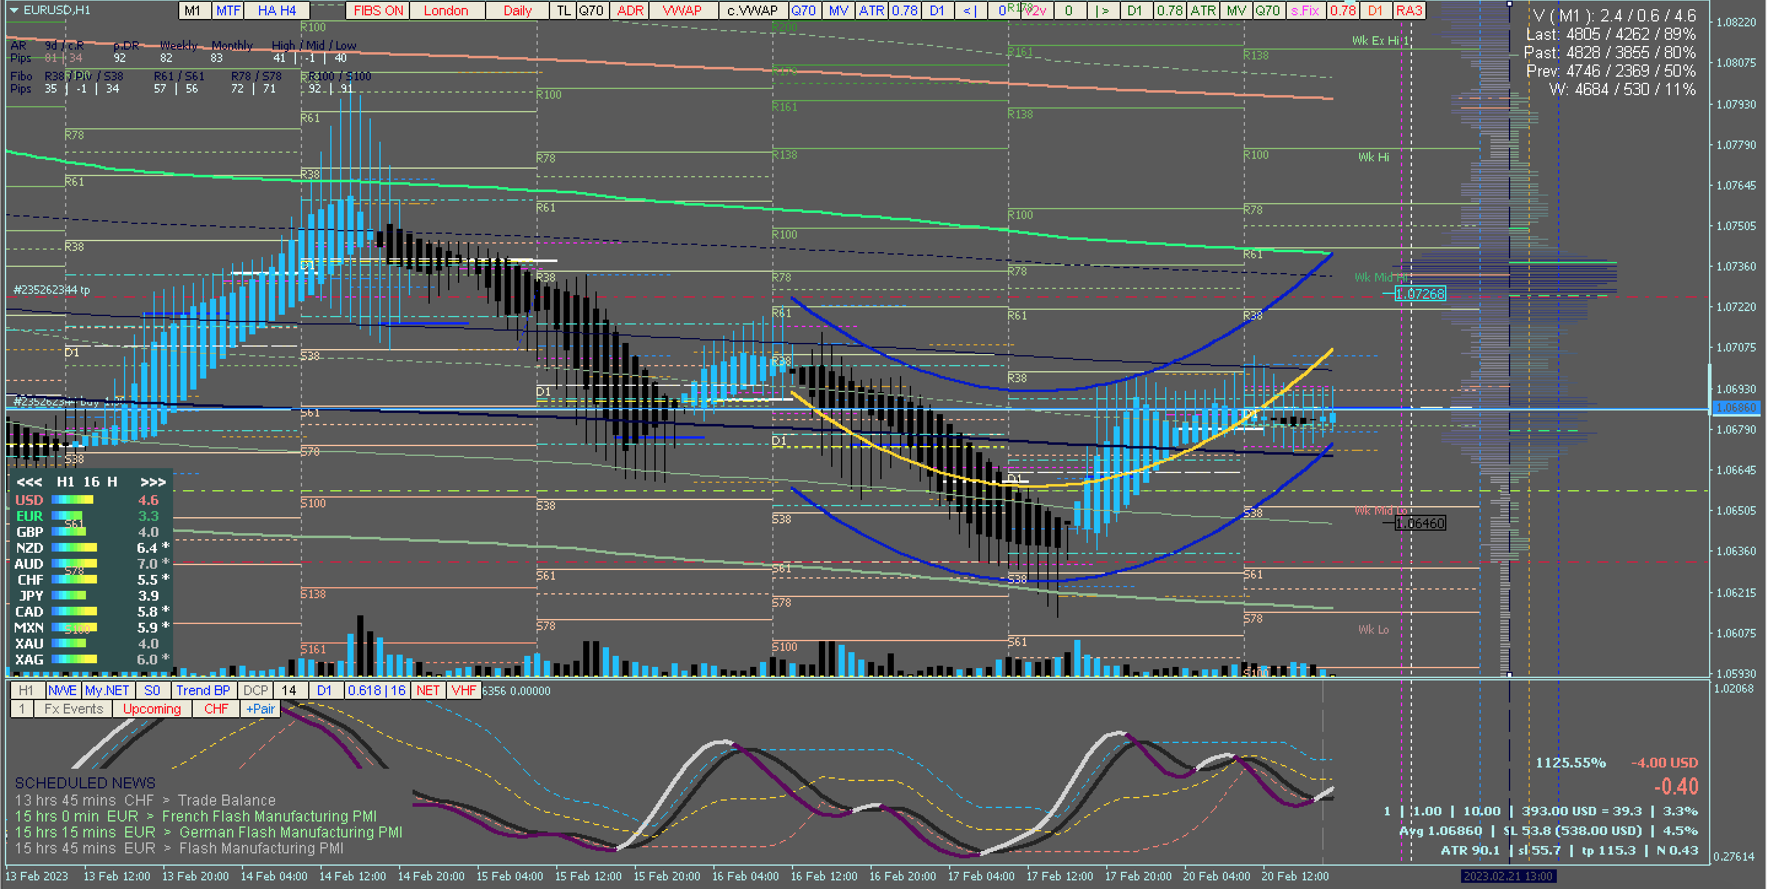The image size is (1768, 889).
Task: Open the EURUSD,H1 chart dropdown arrow
Action: (13, 10)
